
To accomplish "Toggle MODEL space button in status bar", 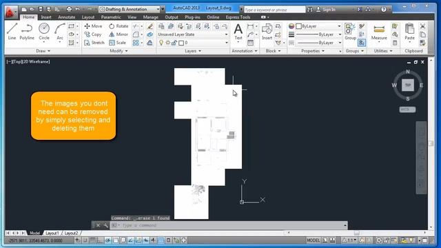I will (313, 240).
